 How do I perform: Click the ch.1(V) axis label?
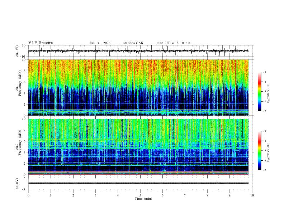click(x=17, y=51)
